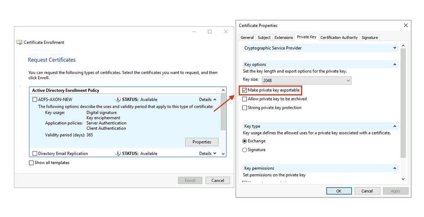This screenshot has height=217, width=424.
Task: Click the status info icon for ADFS-AXON-NEW
Action: pyautogui.click(x=118, y=99)
